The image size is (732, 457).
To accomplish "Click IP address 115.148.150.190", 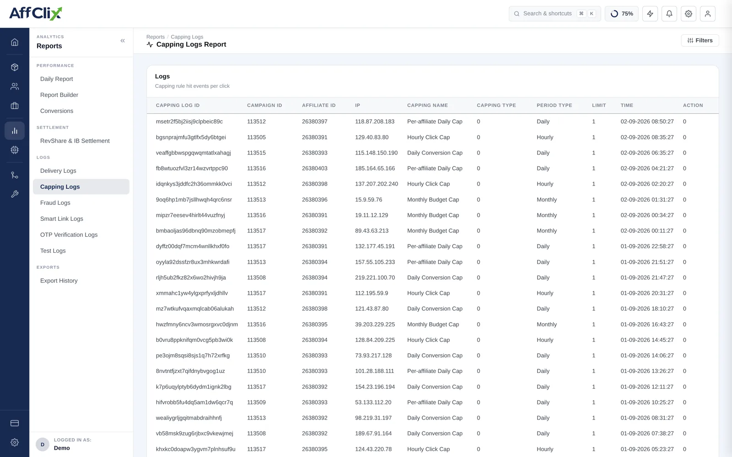I will pos(376,153).
